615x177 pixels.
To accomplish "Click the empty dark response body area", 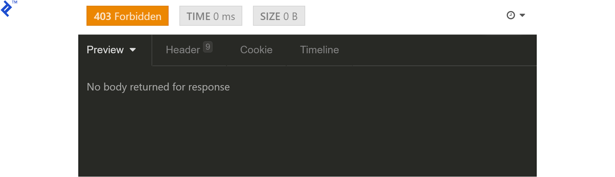I will [x=307, y=136].
